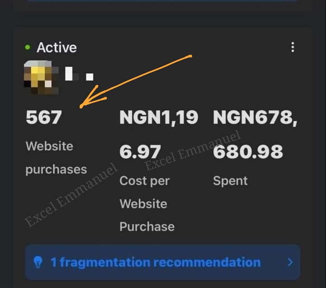
Task: Click the right chevron on recommendation banner
Action: pyautogui.click(x=290, y=262)
